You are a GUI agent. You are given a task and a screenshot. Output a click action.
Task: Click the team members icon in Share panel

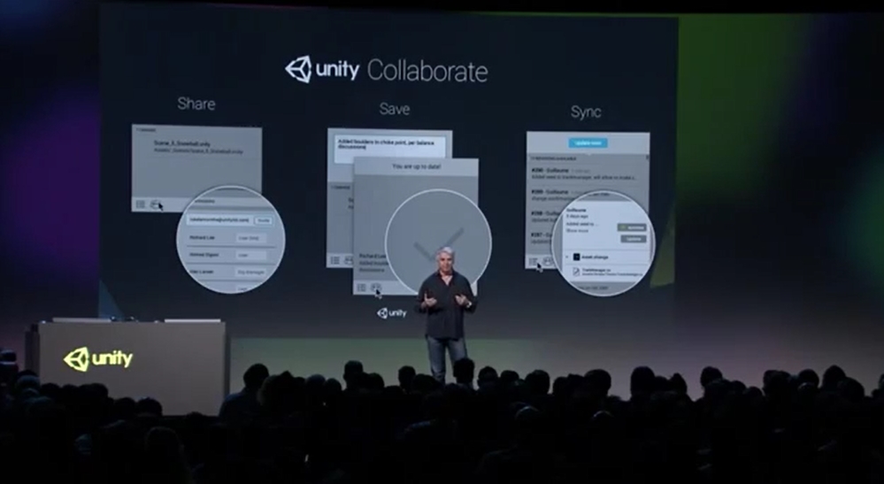click(156, 204)
